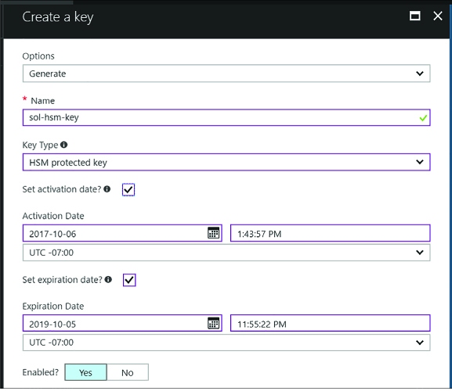Click the activation date field 2017-10-06

(x=122, y=233)
